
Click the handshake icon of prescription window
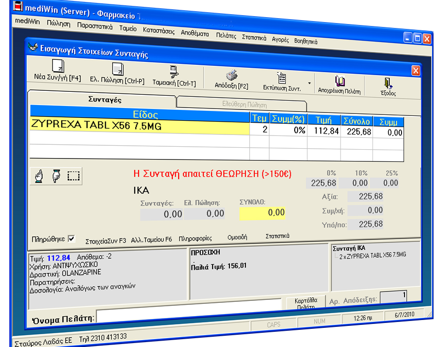(x=32, y=47)
